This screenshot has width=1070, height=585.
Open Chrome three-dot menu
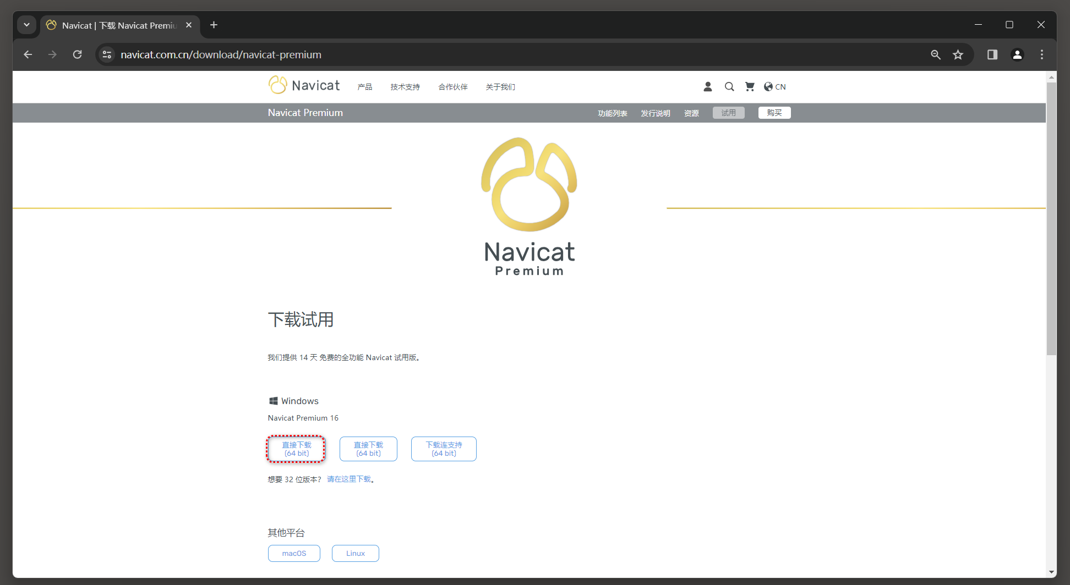tap(1042, 54)
